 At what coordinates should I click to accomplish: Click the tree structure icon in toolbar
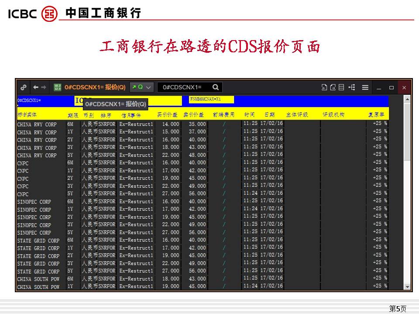pyautogui.click(x=352, y=87)
